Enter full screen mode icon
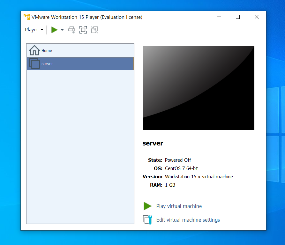 [x=83, y=30]
